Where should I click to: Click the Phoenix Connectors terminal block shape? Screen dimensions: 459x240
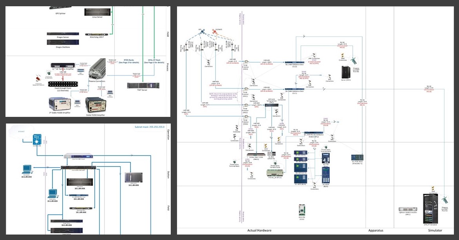[x=97, y=69]
